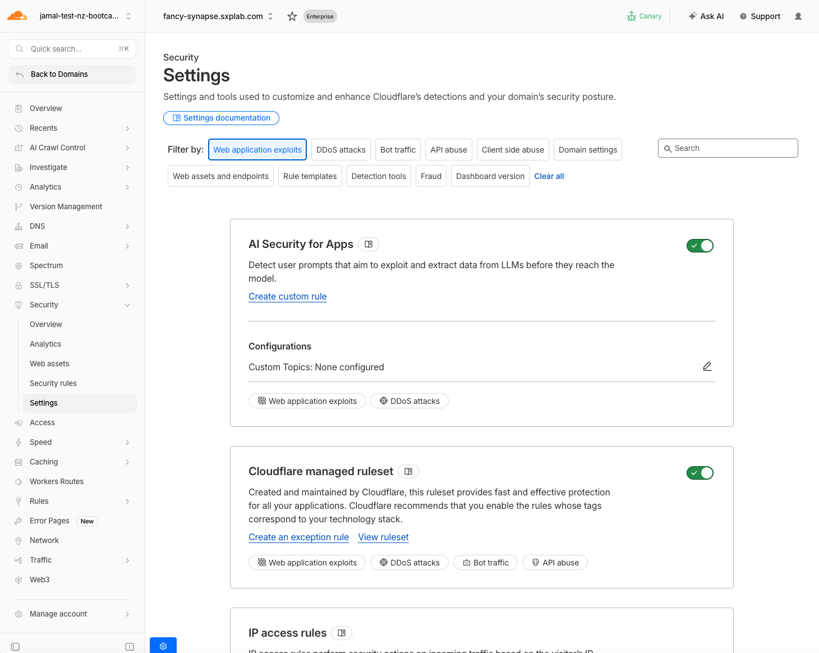Open Web3 in sidebar
The width and height of the screenshot is (819, 653).
[40, 580]
